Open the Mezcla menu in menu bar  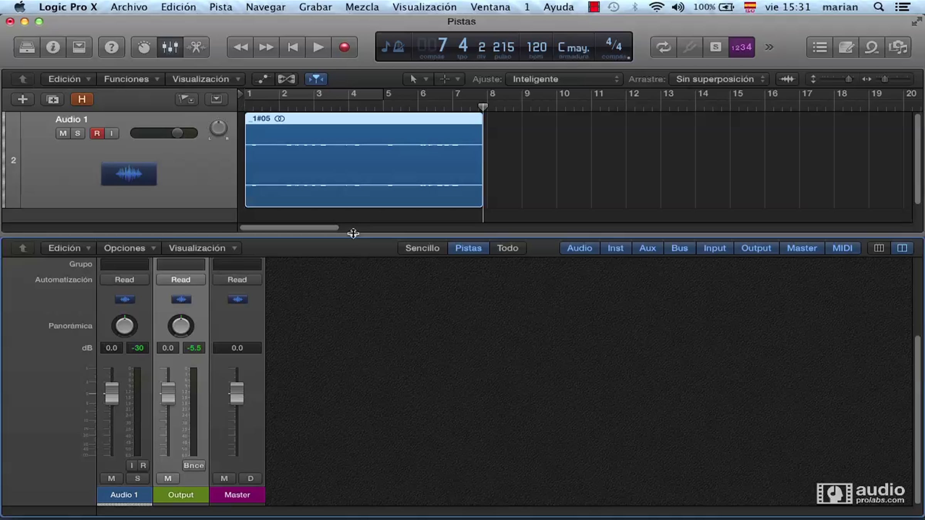click(x=362, y=7)
